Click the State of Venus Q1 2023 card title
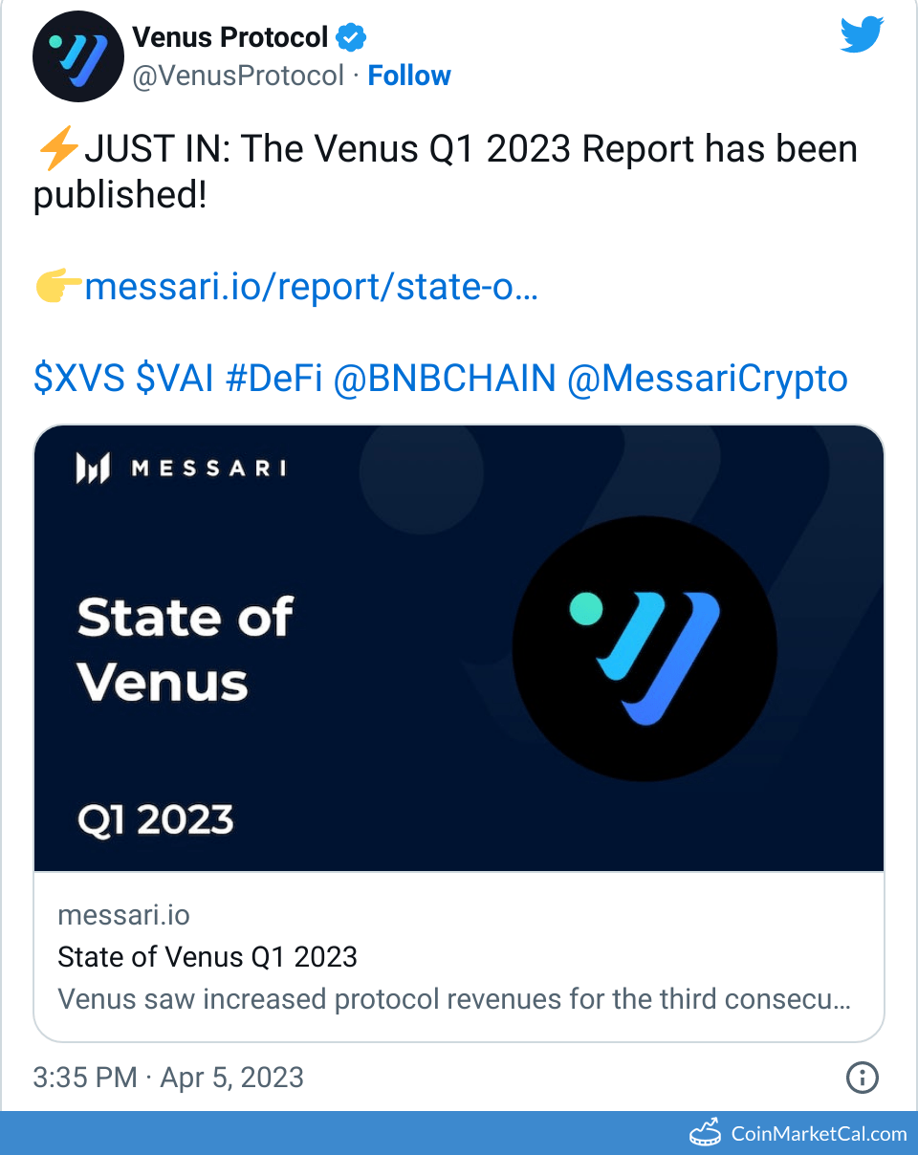 pos(208,956)
